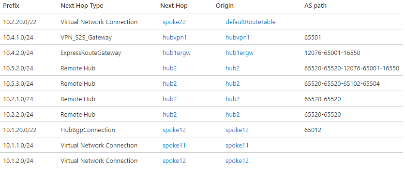Open spoke11 origin link

(237, 146)
